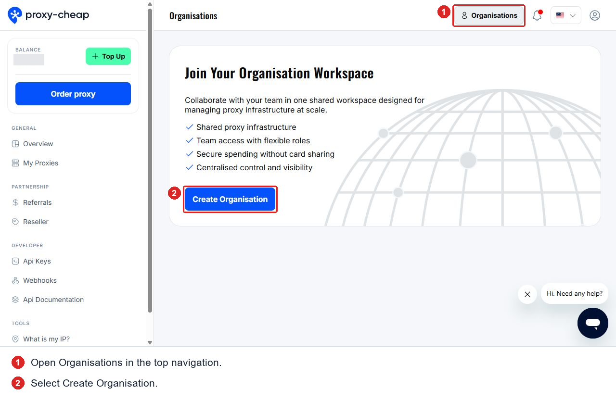Click the sidebar scroll up arrow
Screen dimensions: 616x402
(x=150, y=4)
